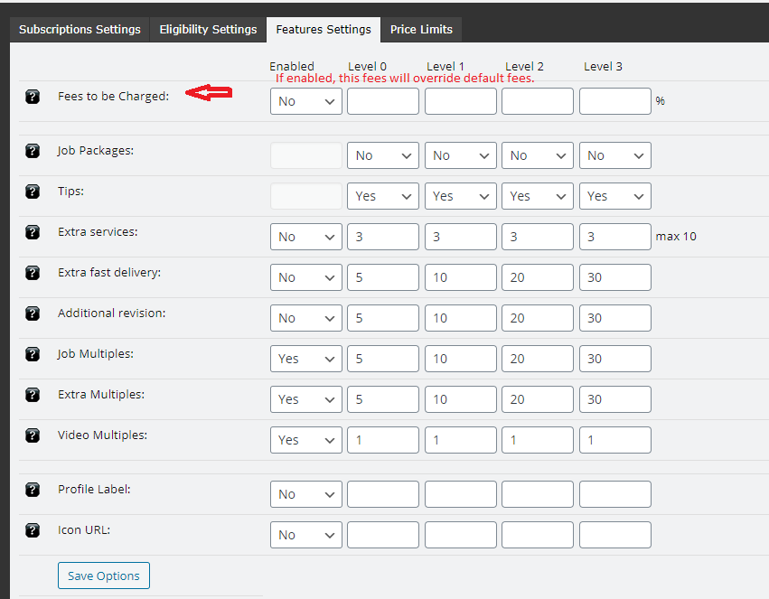The image size is (769, 599).
Task: Open help icon for Extra Multiples
Action: (33, 395)
